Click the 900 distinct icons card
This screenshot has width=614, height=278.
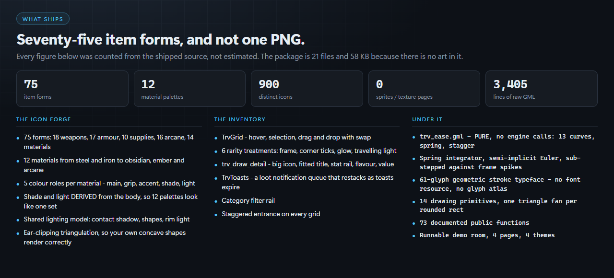point(307,89)
